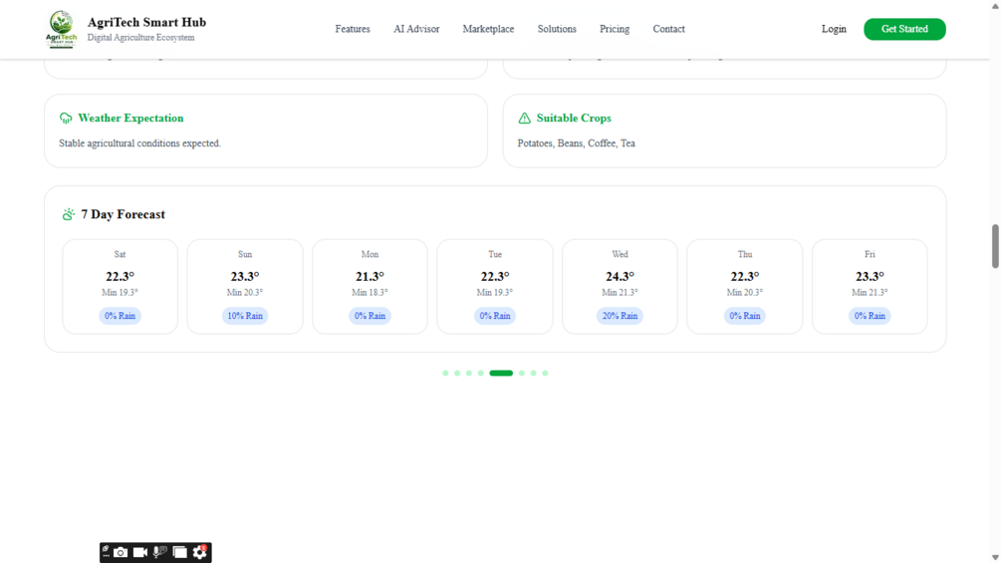Click Wednesday's Min 21.3° value
Viewport: 1001px width, 563px height.
(620, 292)
